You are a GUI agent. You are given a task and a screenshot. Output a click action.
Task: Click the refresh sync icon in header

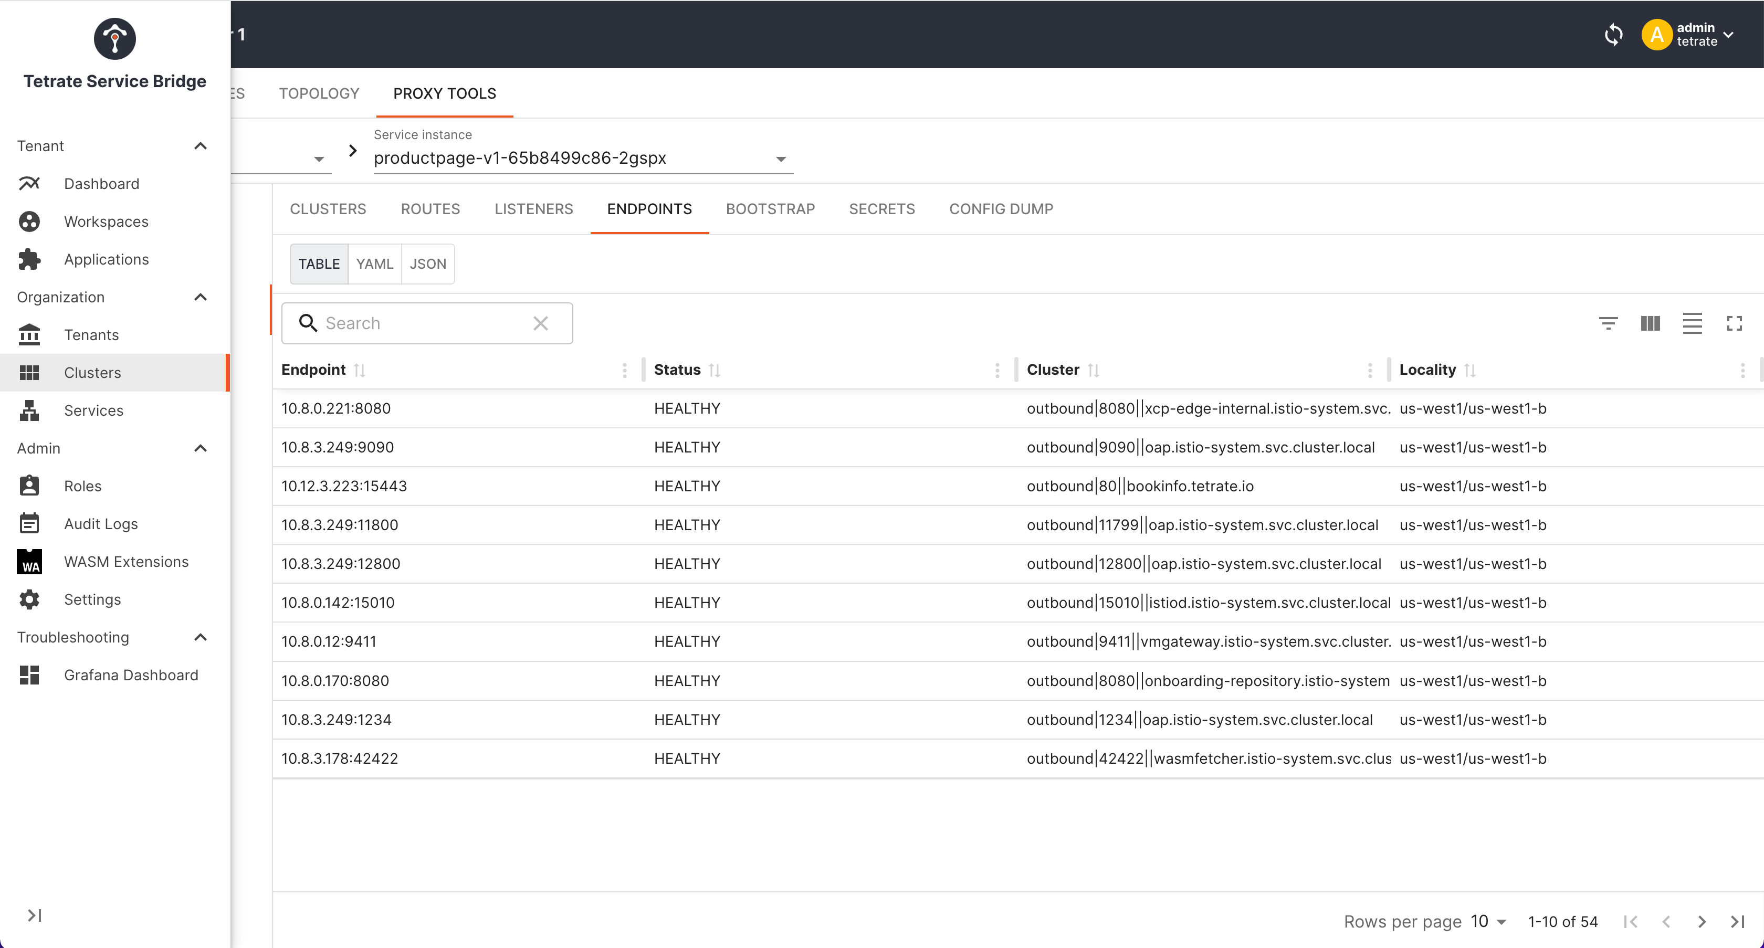[x=1613, y=34]
